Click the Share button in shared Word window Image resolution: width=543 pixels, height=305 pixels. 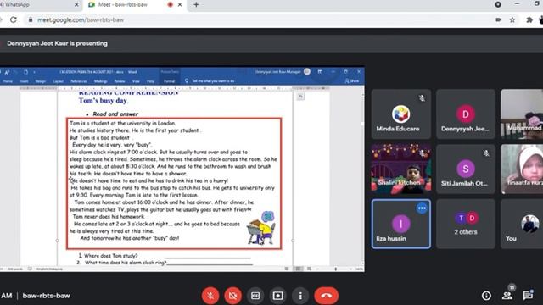[352, 81]
